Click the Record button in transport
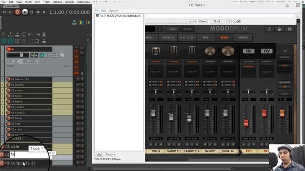 click(x=17, y=12)
